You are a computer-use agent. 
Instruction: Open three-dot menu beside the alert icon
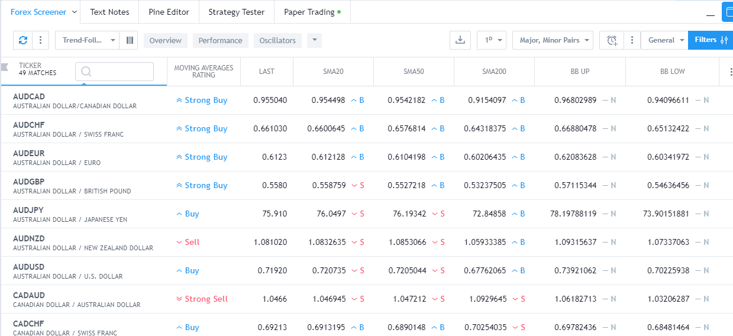632,40
